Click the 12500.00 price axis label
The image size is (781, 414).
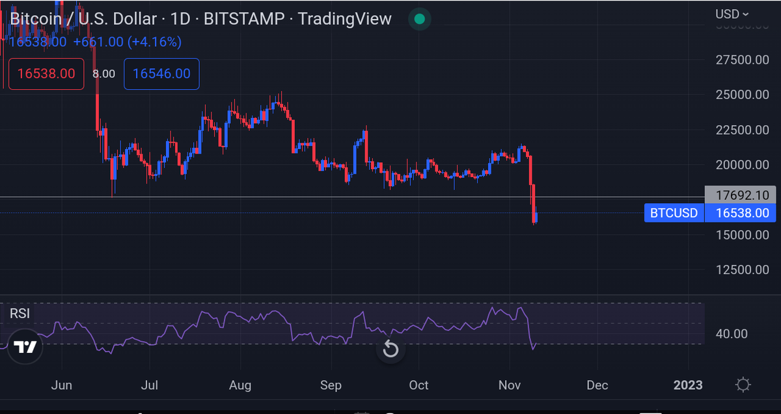pyautogui.click(x=742, y=269)
